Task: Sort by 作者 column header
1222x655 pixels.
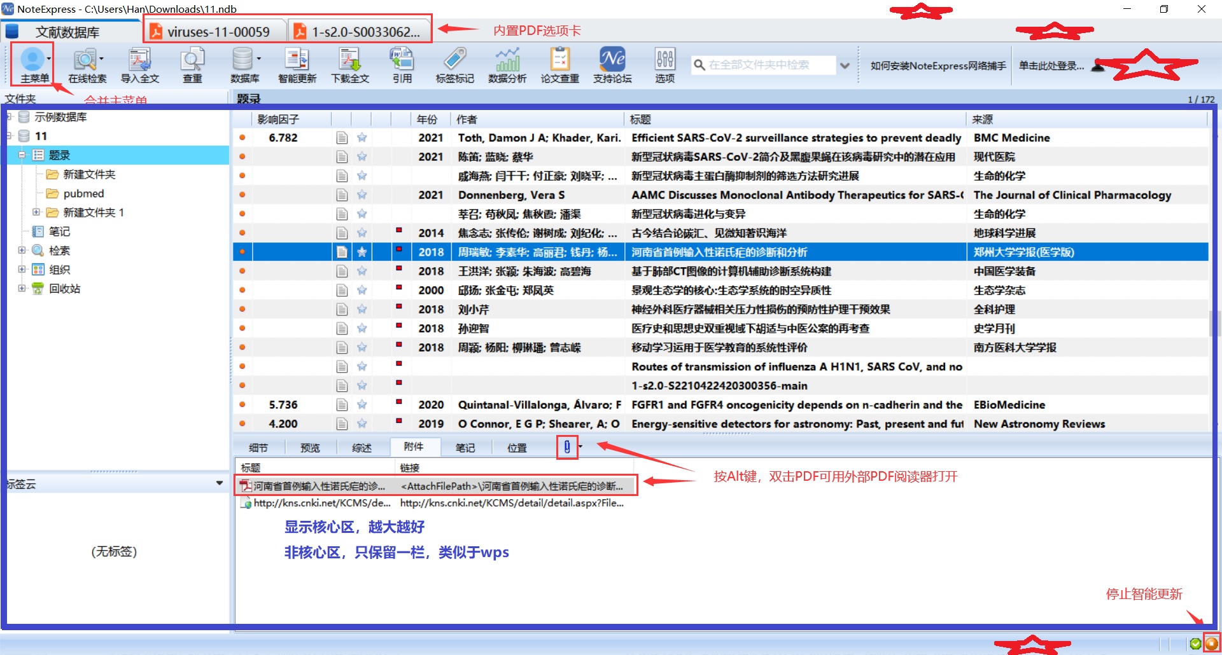Action: click(x=537, y=119)
